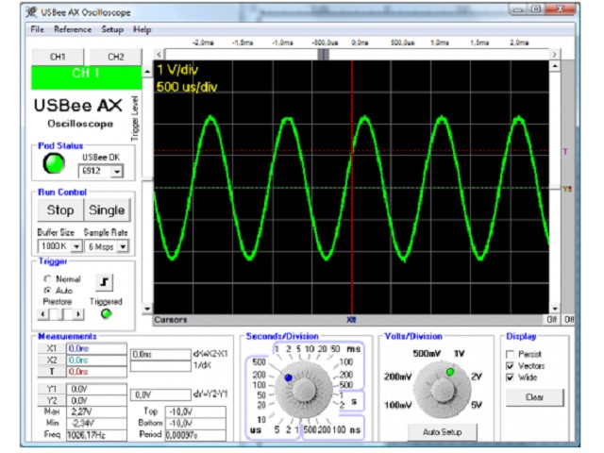
Task: Click the Seconds/Division knob blue indicator
Action: click(288, 377)
